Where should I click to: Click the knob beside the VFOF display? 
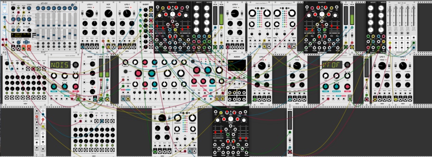click(347, 65)
